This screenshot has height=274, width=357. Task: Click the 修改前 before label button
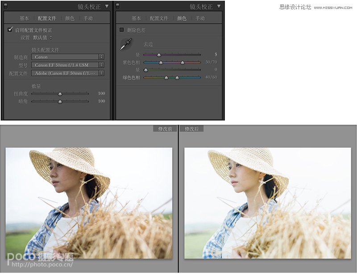coord(165,129)
